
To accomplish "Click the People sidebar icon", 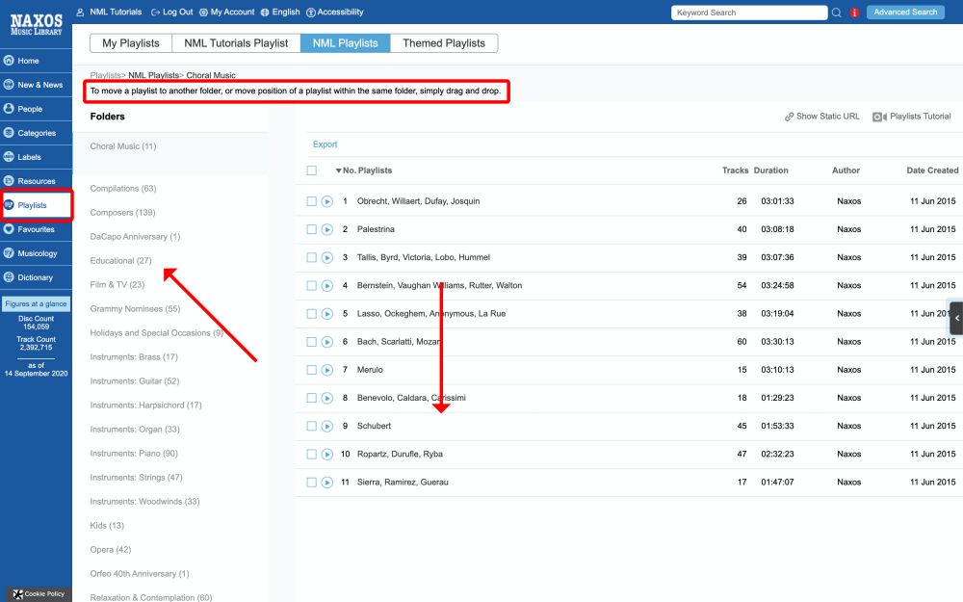I will point(9,108).
